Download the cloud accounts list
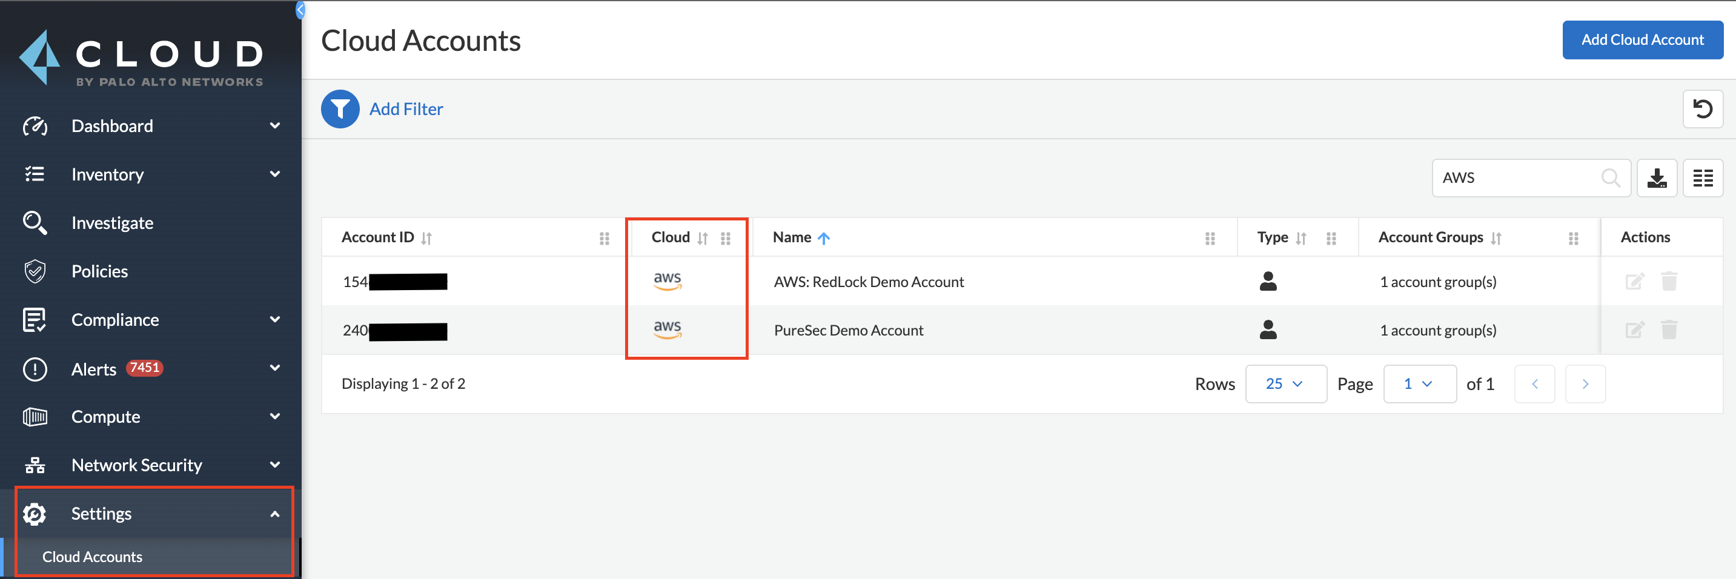The height and width of the screenshot is (579, 1736). pyautogui.click(x=1656, y=178)
